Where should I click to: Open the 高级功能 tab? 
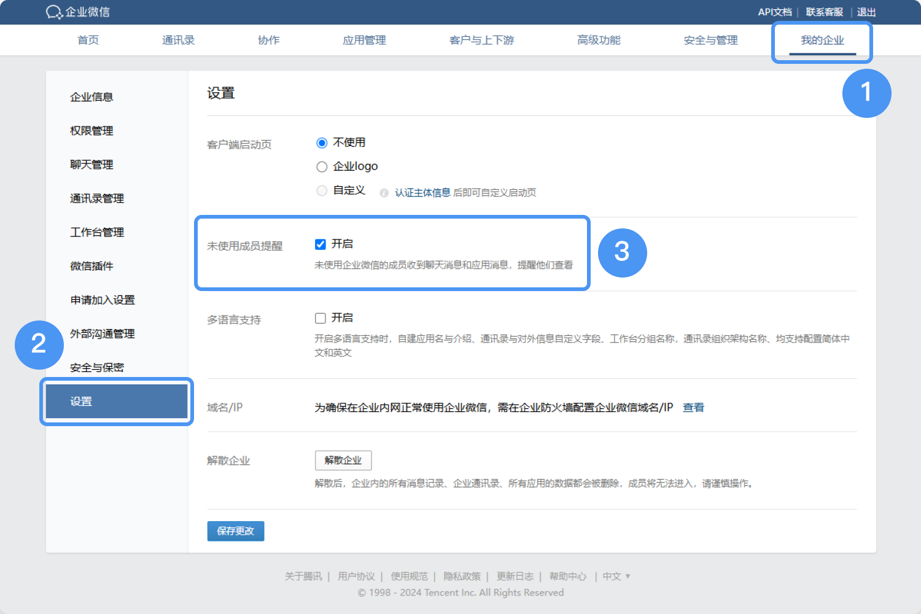(599, 40)
